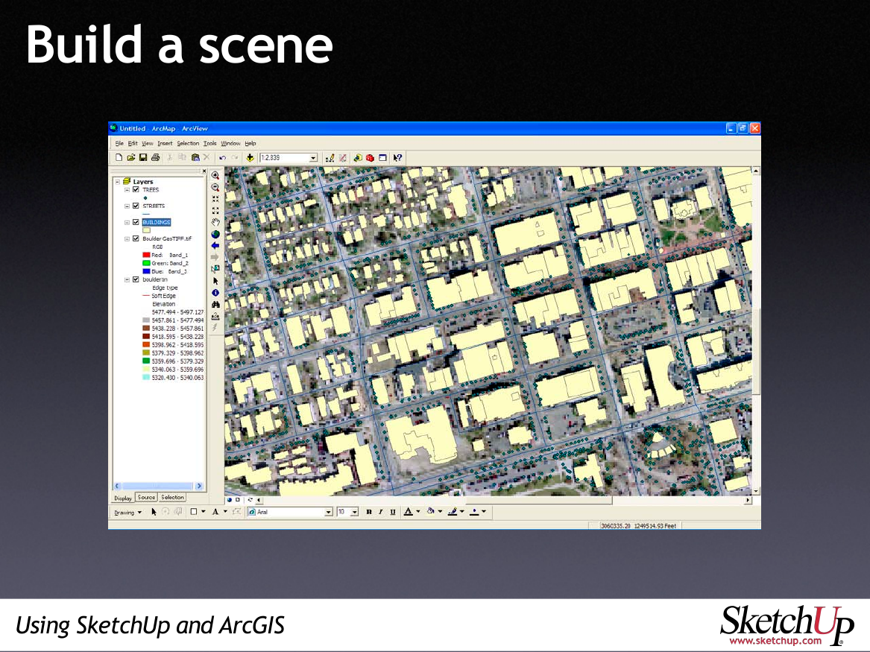Click the Open file folder icon
Viewport: 870px width, 652px height.
click(x=131, y=158)
